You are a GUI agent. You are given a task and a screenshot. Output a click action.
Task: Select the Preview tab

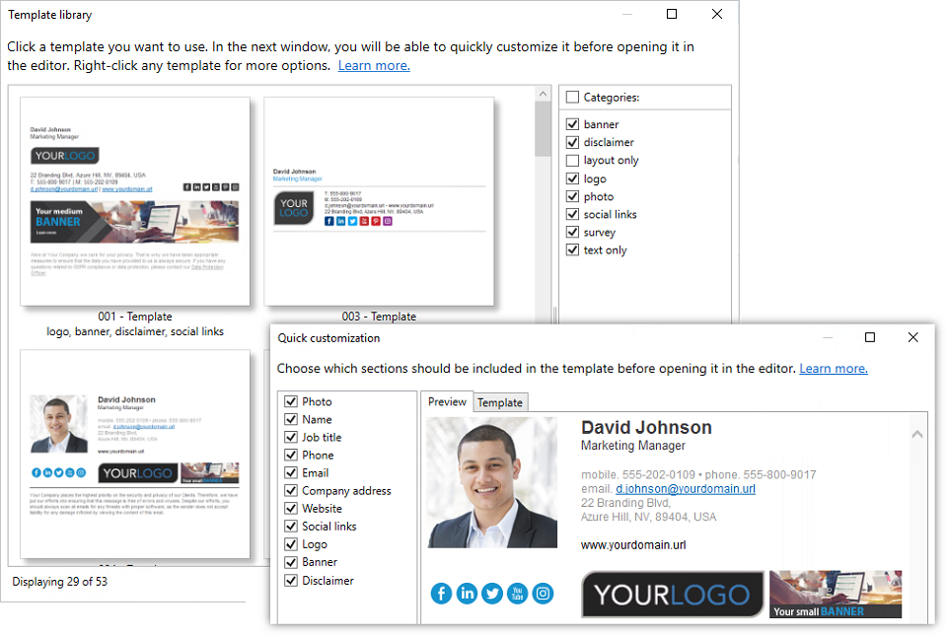[447, 401]
